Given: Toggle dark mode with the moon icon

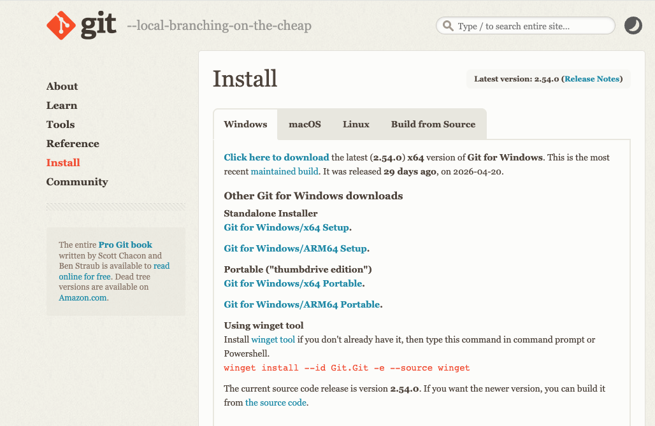Looking at the screenshot, I should click(633, 25).
